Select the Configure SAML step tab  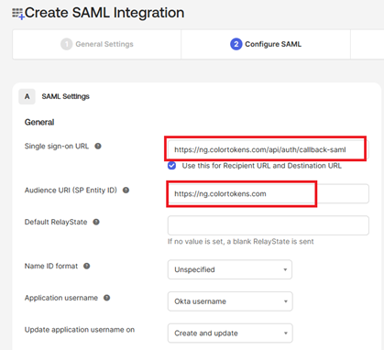(266, 44)
